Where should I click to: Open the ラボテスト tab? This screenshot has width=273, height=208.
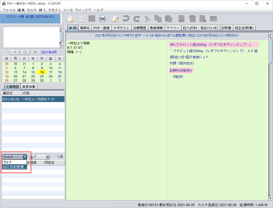click(x=121, y=28)
